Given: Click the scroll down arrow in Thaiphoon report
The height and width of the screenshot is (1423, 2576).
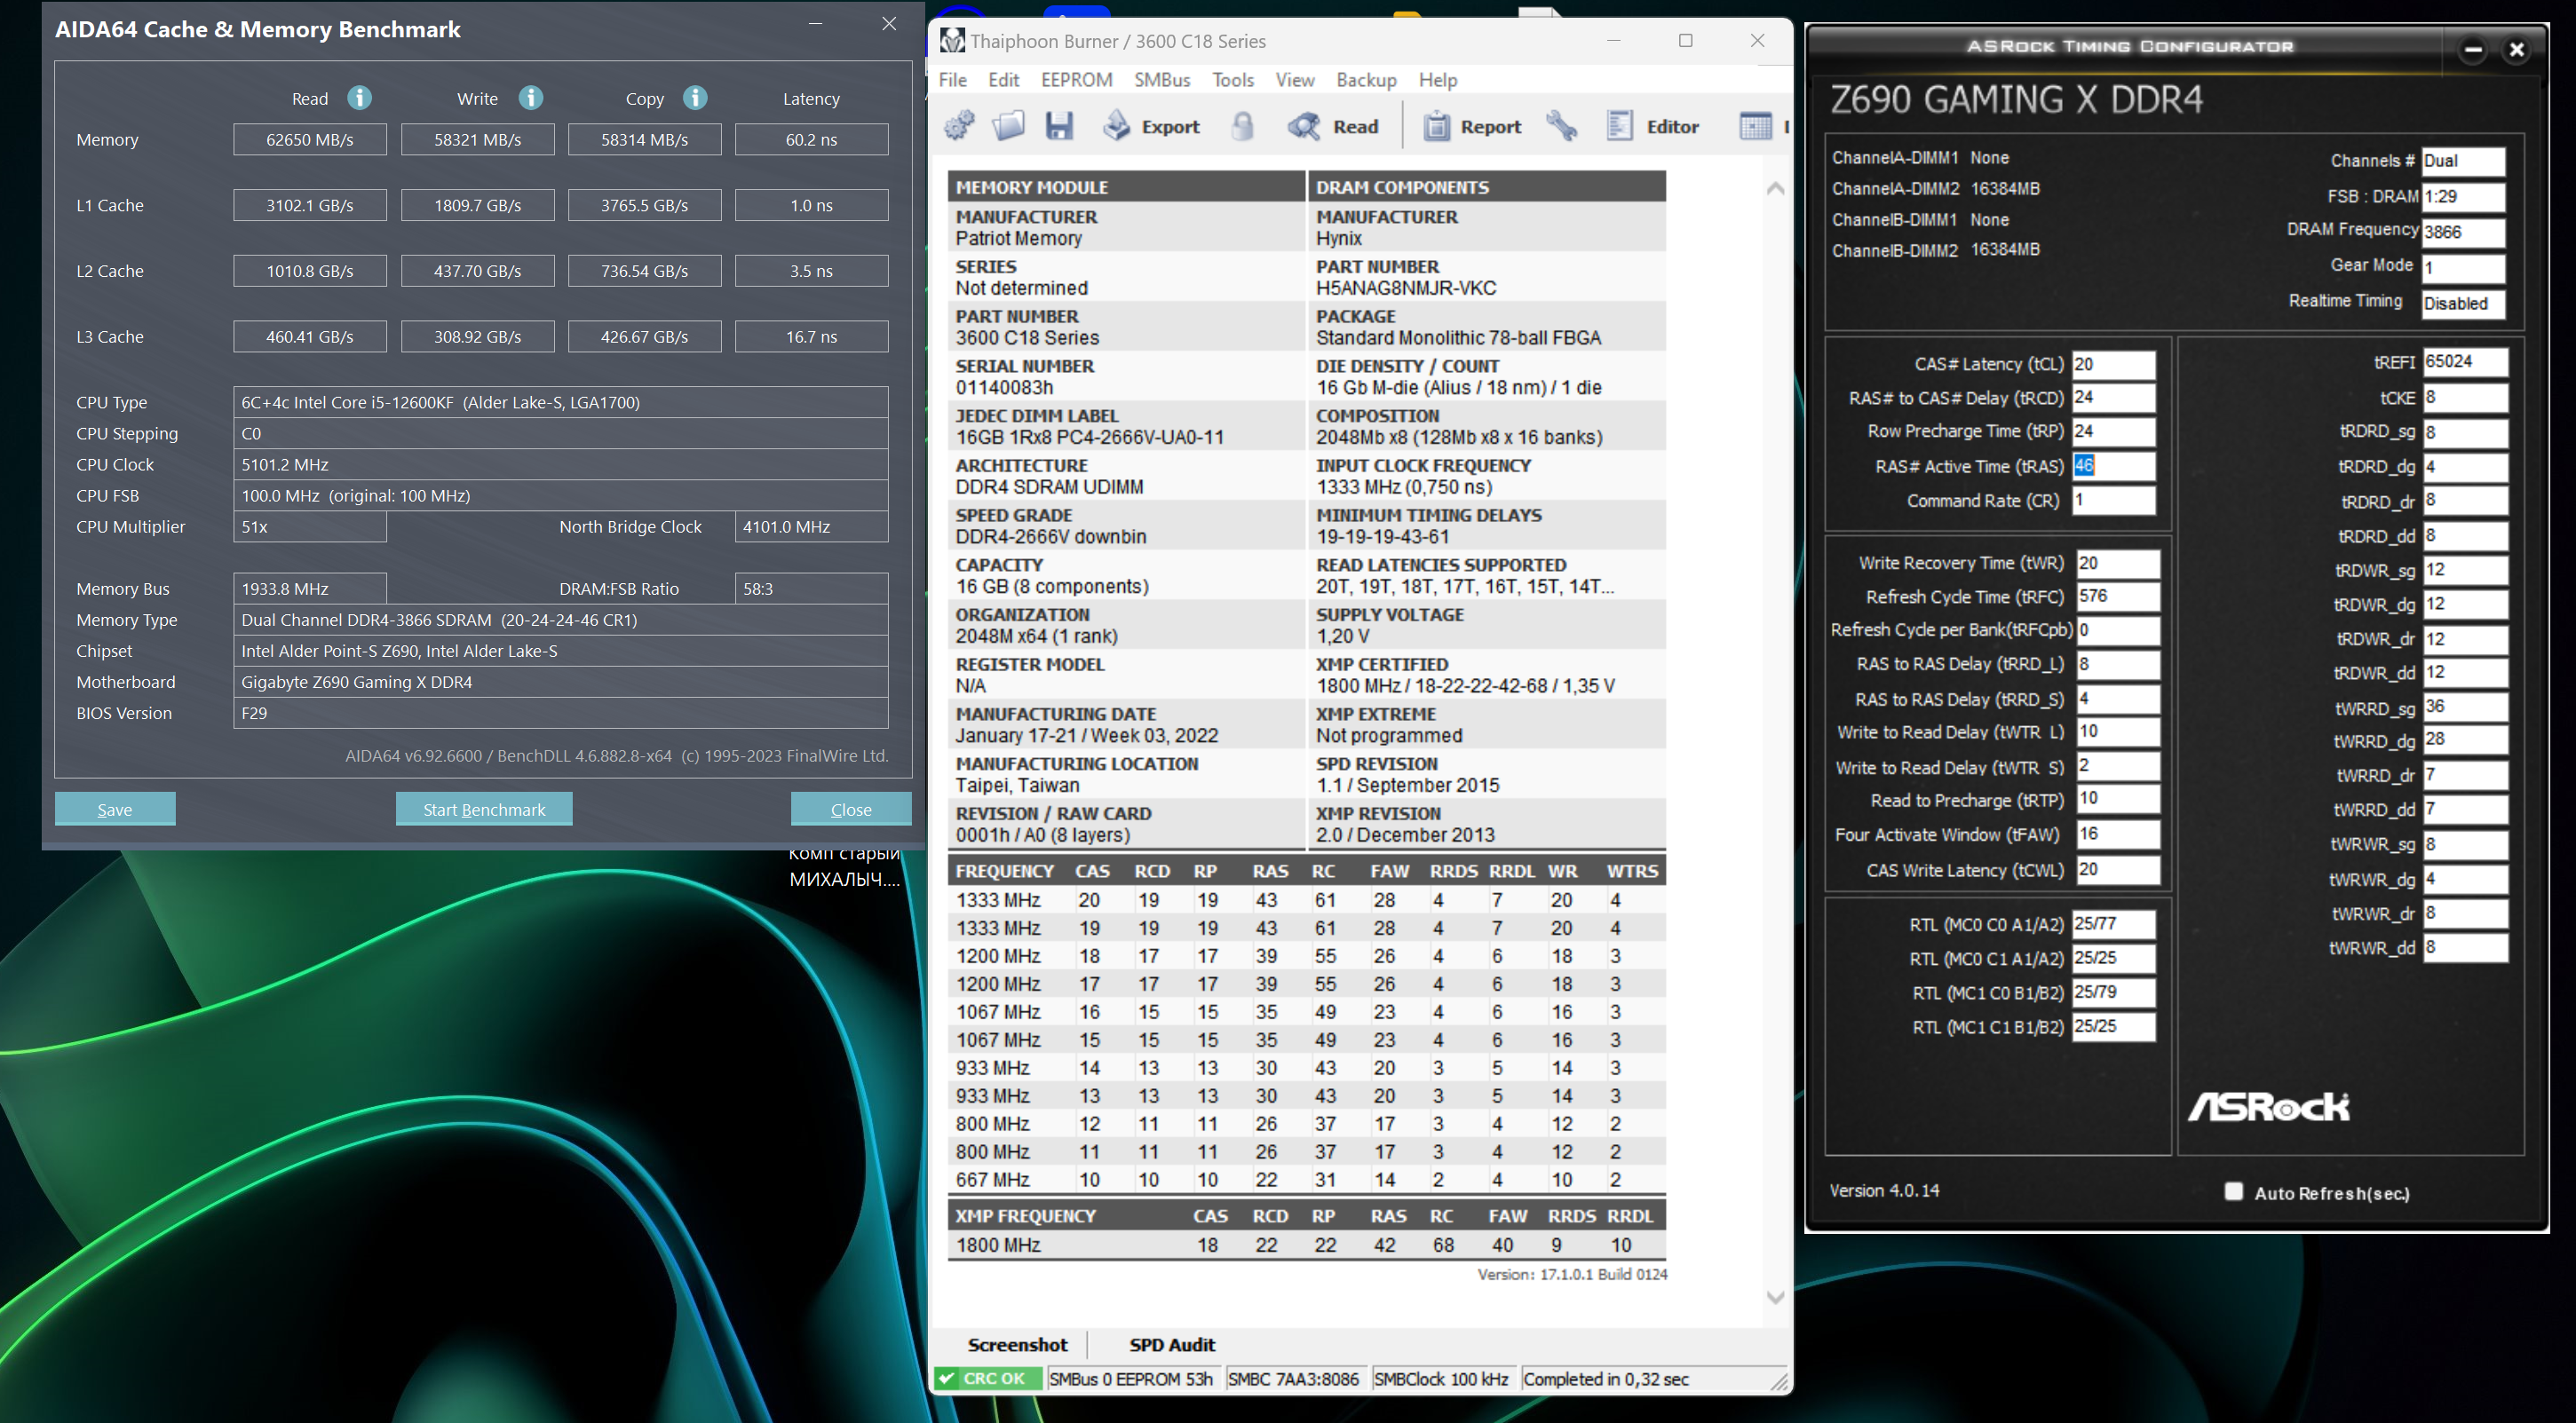Looking at the screenshot, I should (1775, 1298).
